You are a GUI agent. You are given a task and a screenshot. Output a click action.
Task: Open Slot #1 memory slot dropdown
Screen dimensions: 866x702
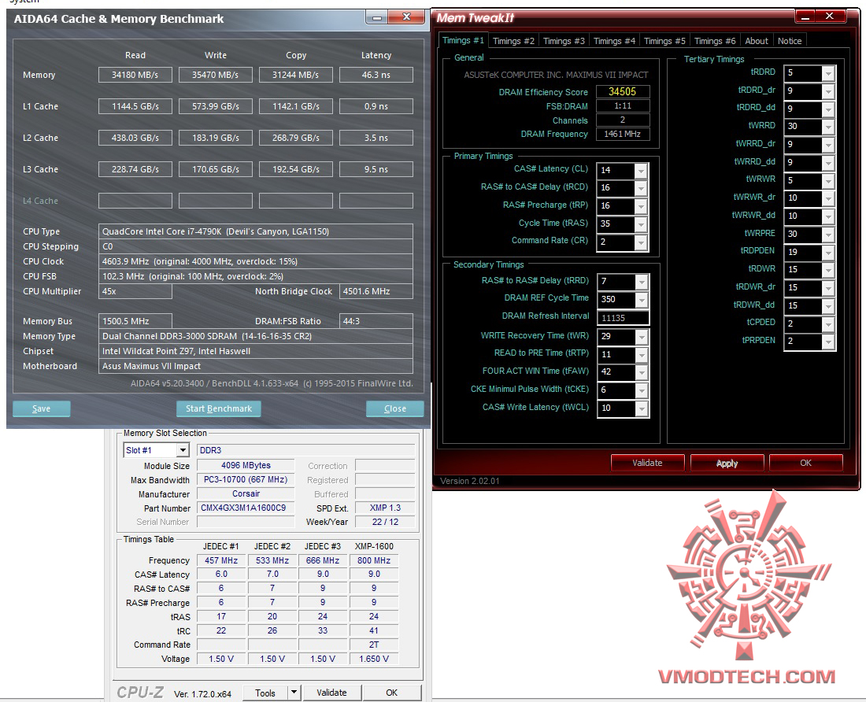pos(183,450)
